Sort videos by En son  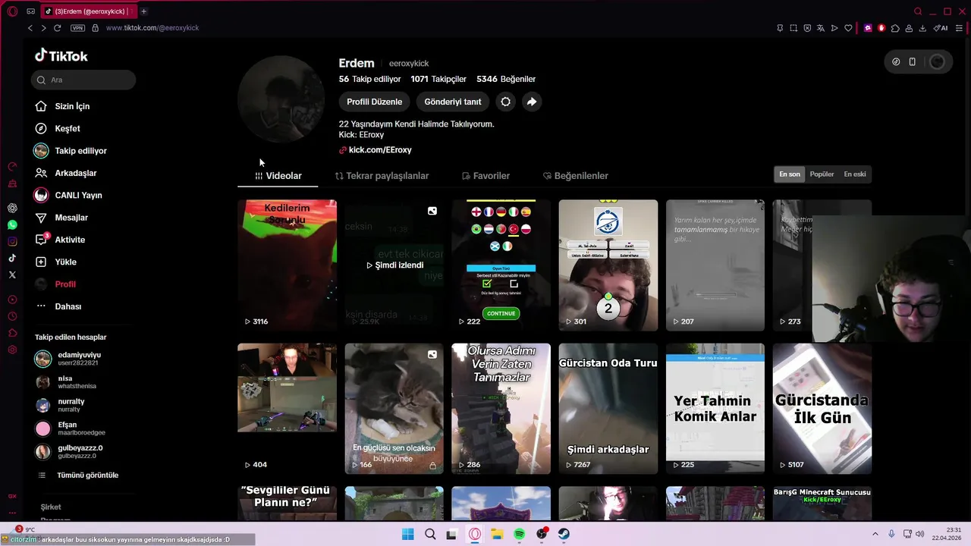pyautogui.click(x=790, y=174)
